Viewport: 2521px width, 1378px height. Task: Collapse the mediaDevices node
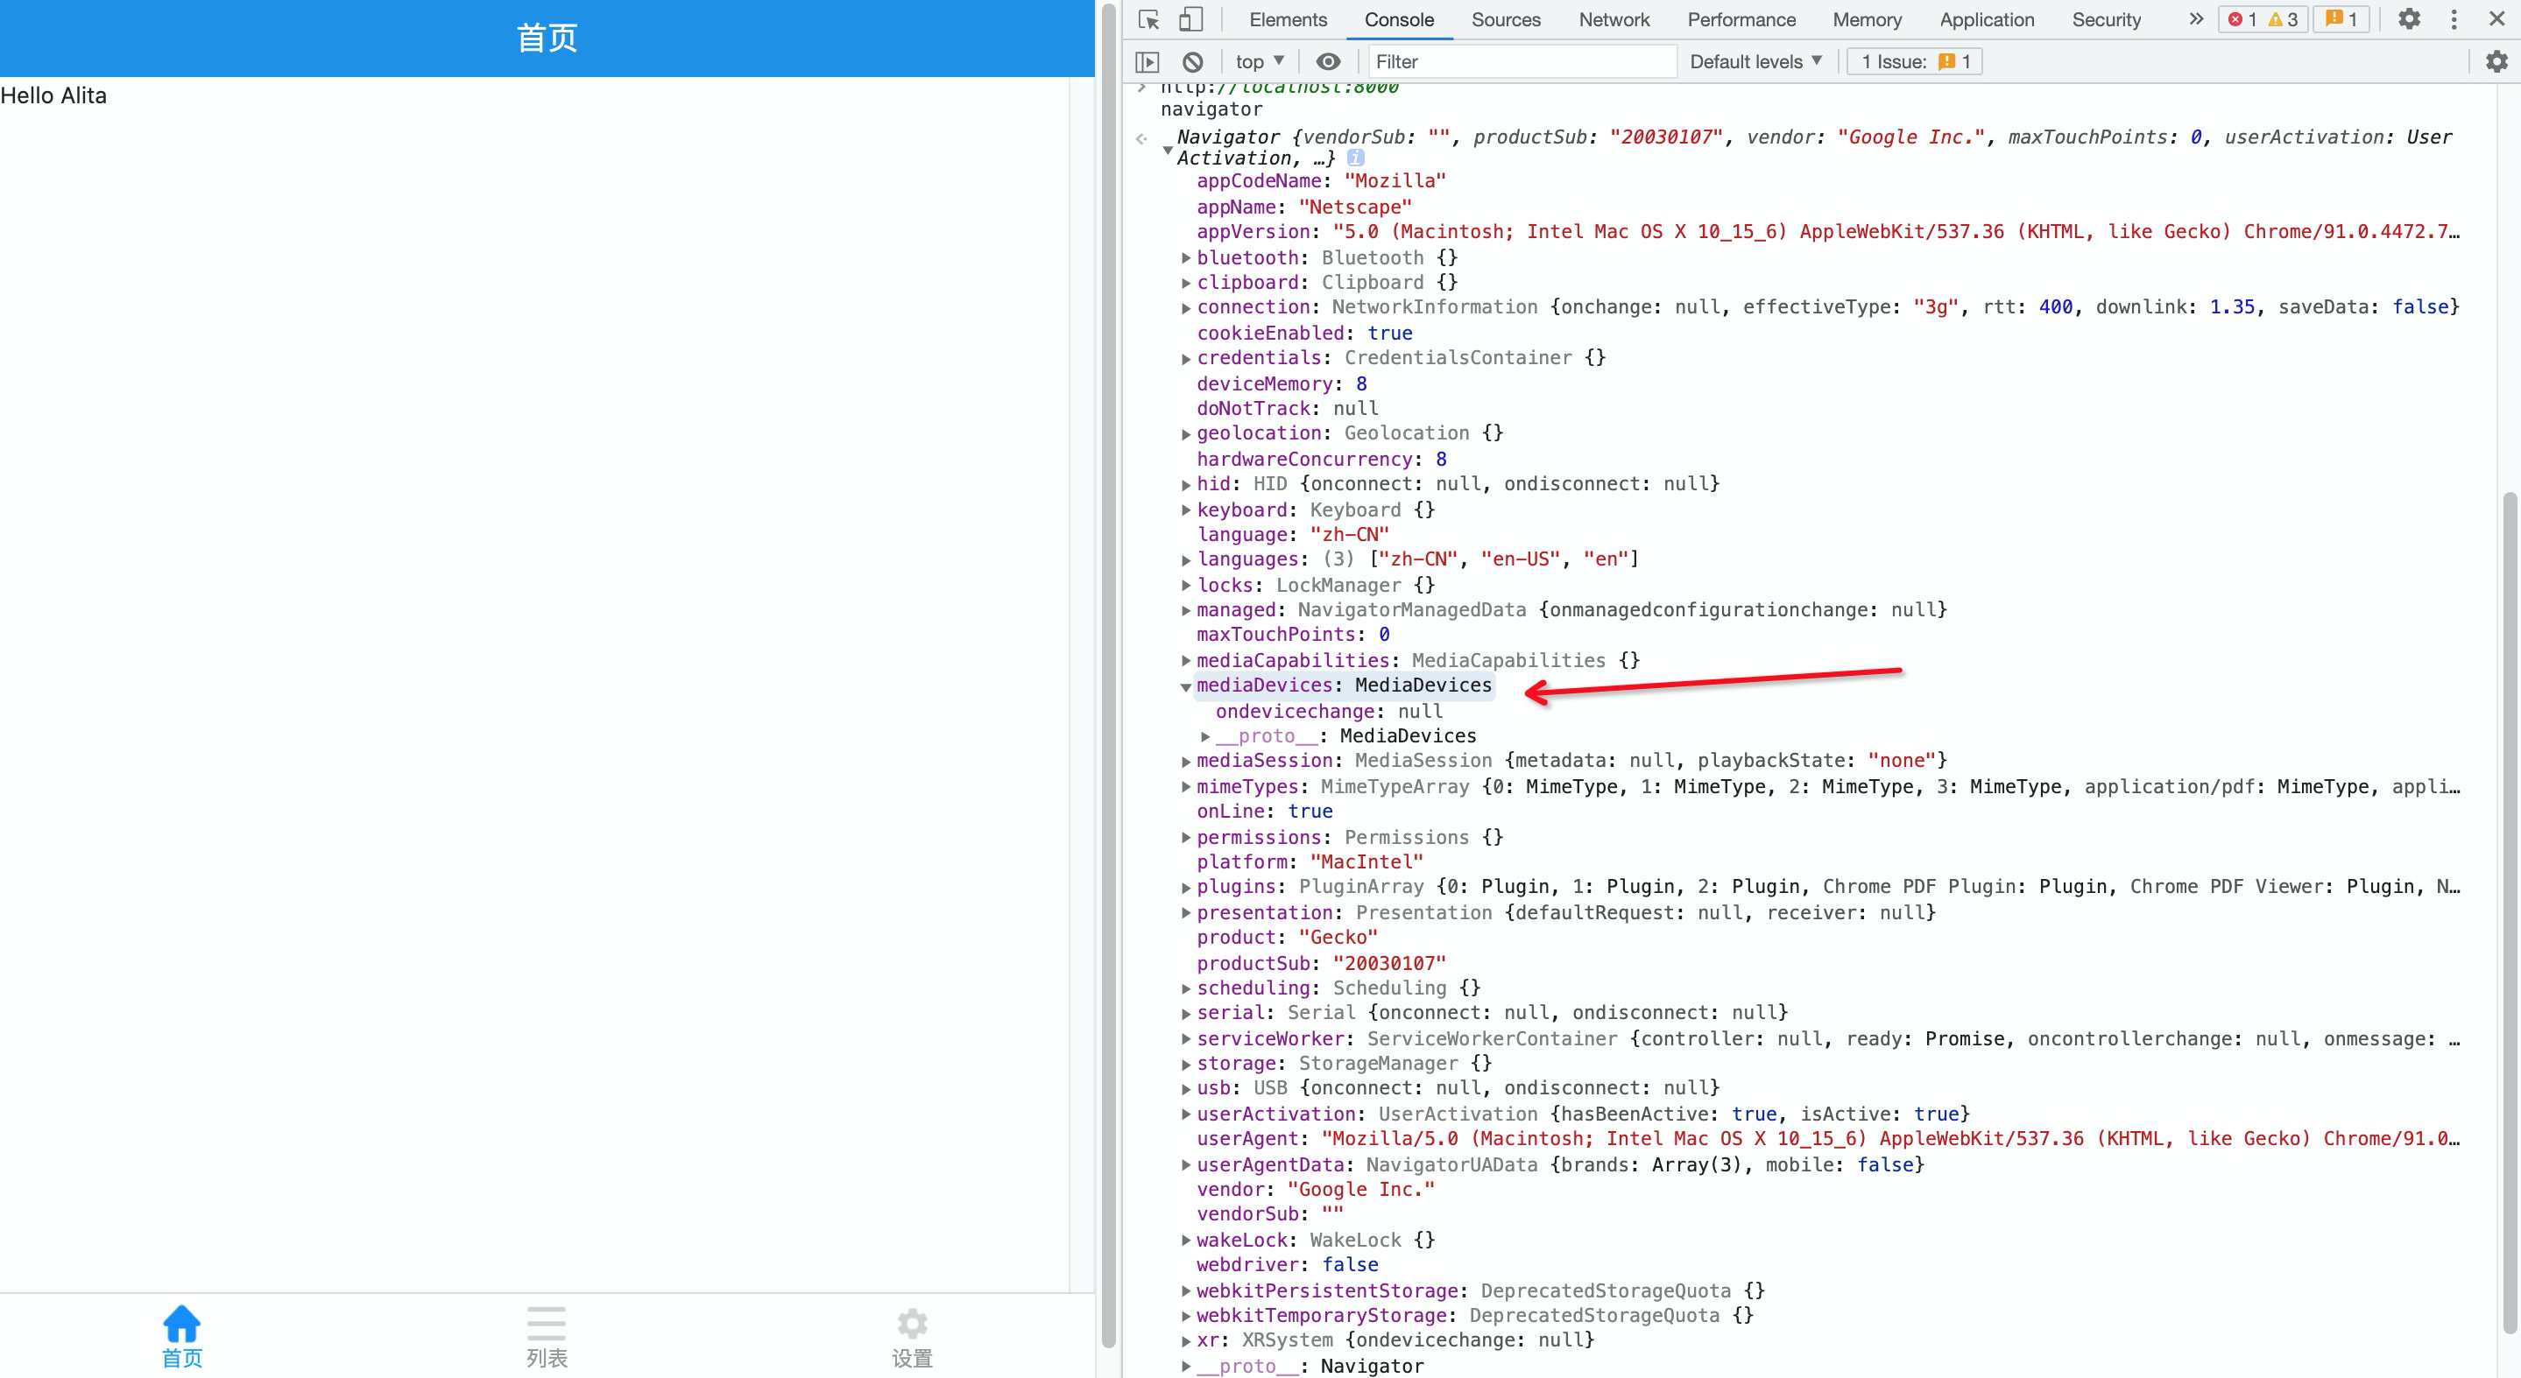pos(1186,686)
